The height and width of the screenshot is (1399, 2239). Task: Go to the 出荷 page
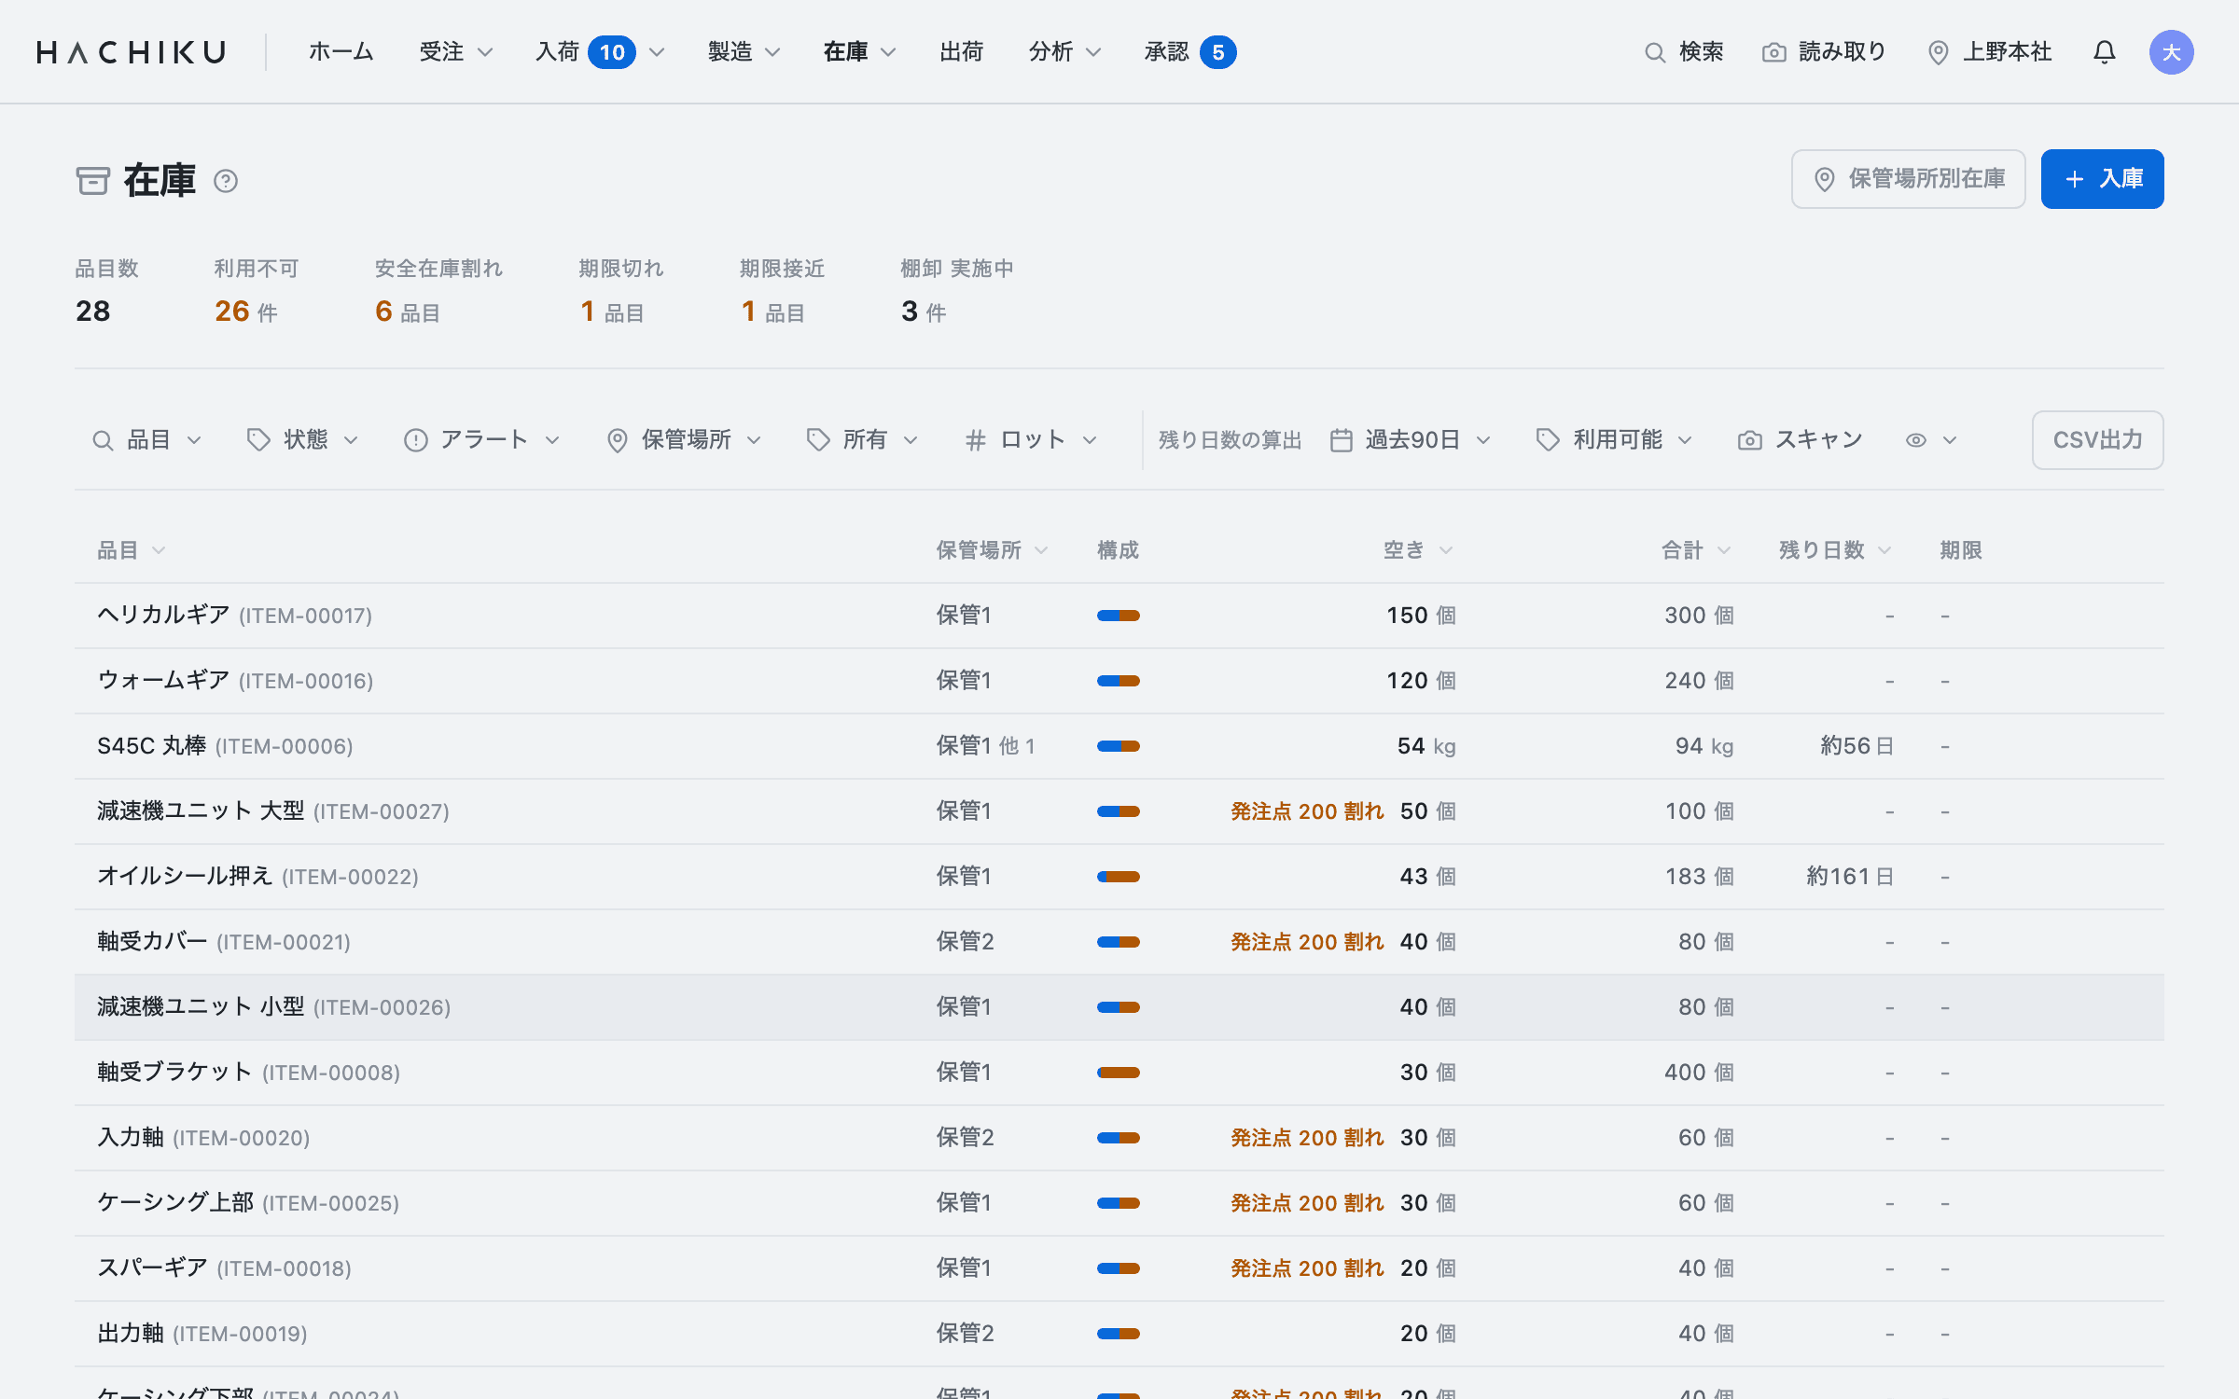962,52
